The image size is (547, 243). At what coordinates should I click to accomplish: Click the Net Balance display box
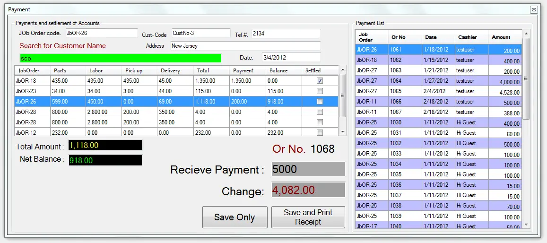(x=105, y=160)
